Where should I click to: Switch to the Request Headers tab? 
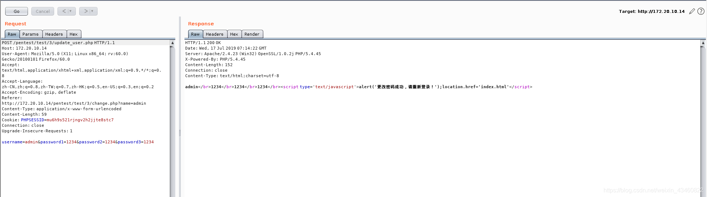tap(54, 34)
